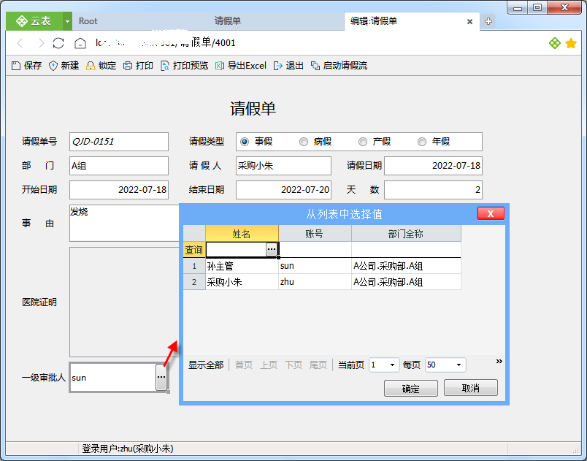
Task: Click the 上页 paging link
Action: pos(269,365)
